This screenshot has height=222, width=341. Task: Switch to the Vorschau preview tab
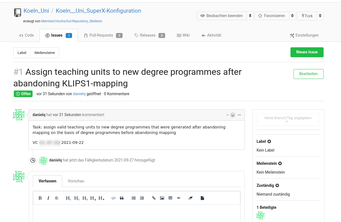click(x=76, y=181)
